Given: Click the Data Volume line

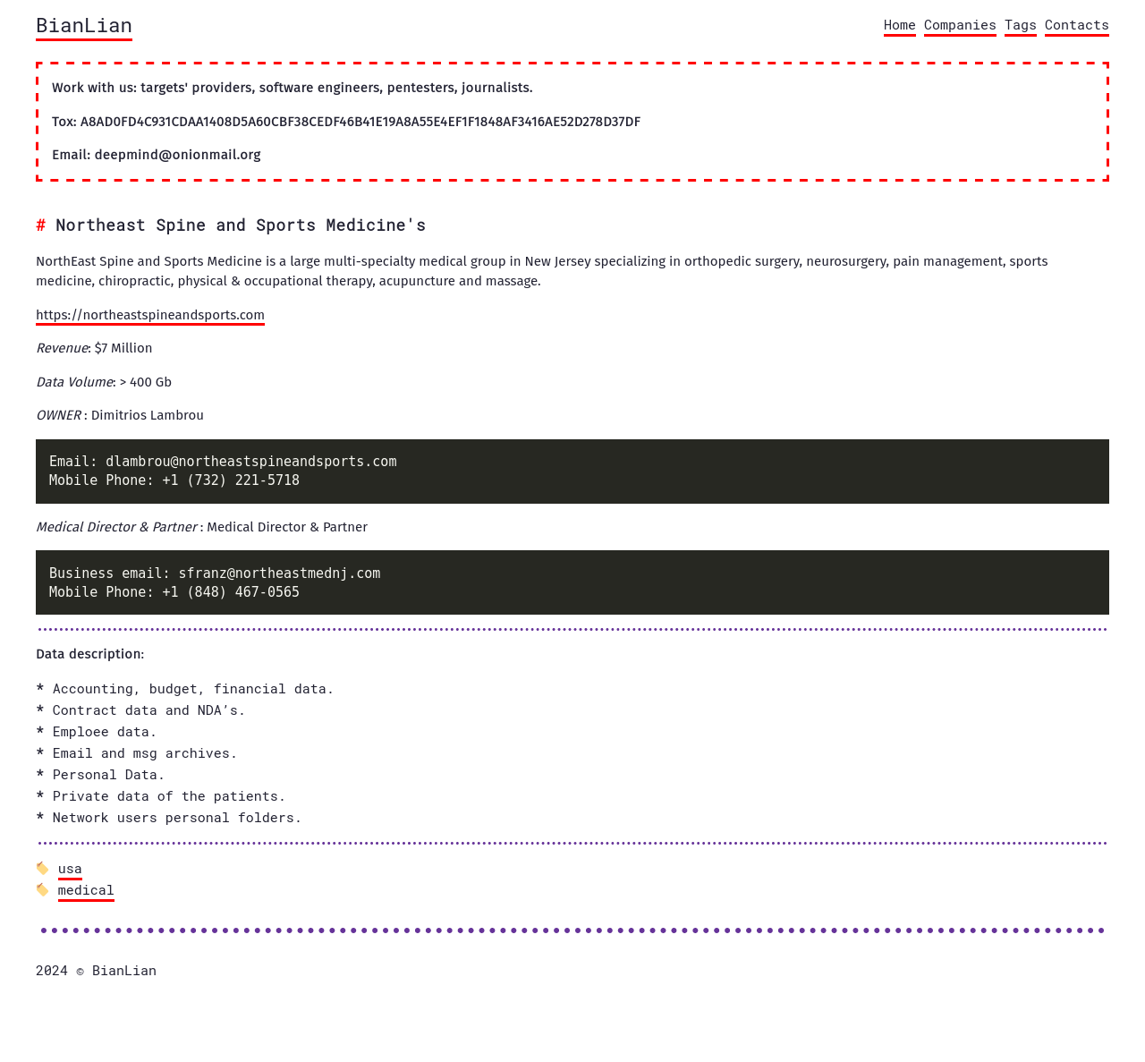Looking at the screenshot, I should [104, 382].
